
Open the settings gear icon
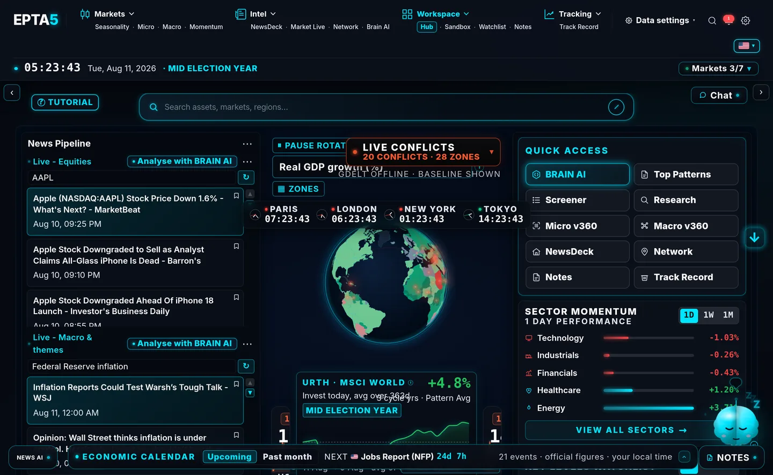[x=746, y=21]
